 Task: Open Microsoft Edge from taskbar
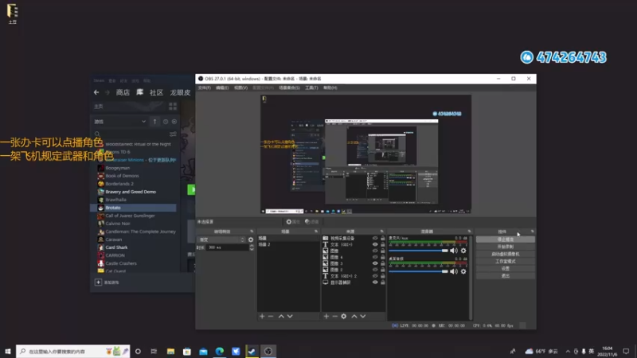[220, 351]
